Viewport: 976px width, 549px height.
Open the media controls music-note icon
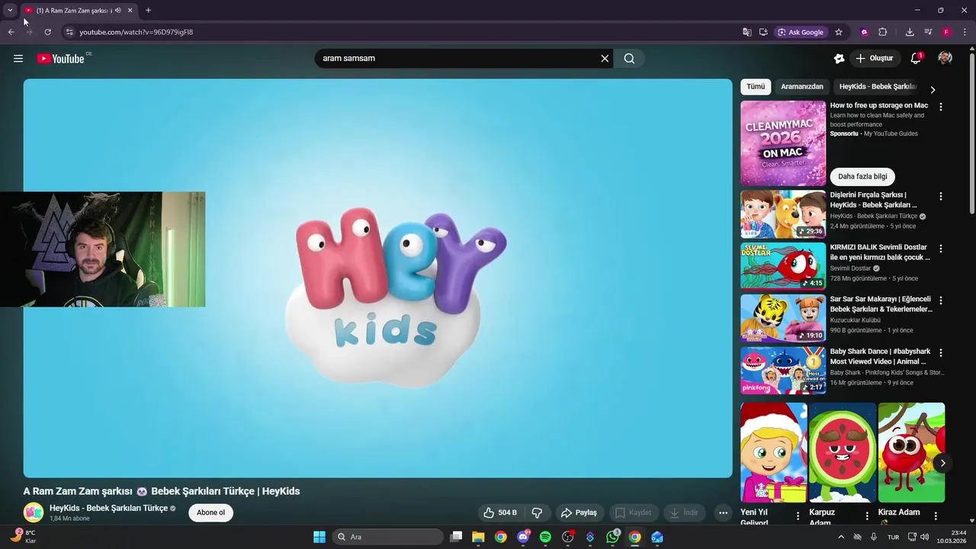(928, 32)
